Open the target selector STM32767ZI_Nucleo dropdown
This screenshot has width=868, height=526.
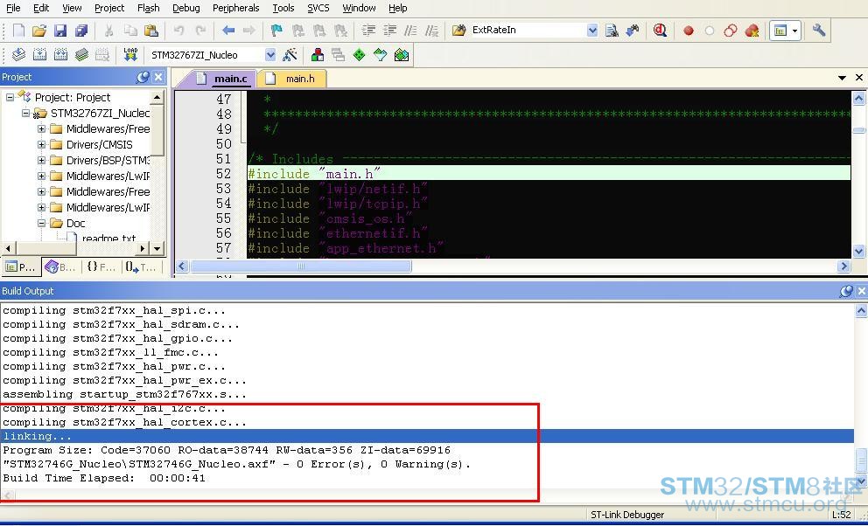click(270, 55)
